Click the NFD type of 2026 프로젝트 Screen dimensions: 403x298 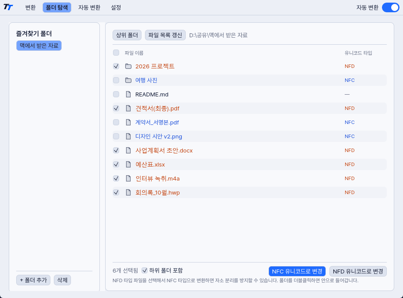(350, 66)
